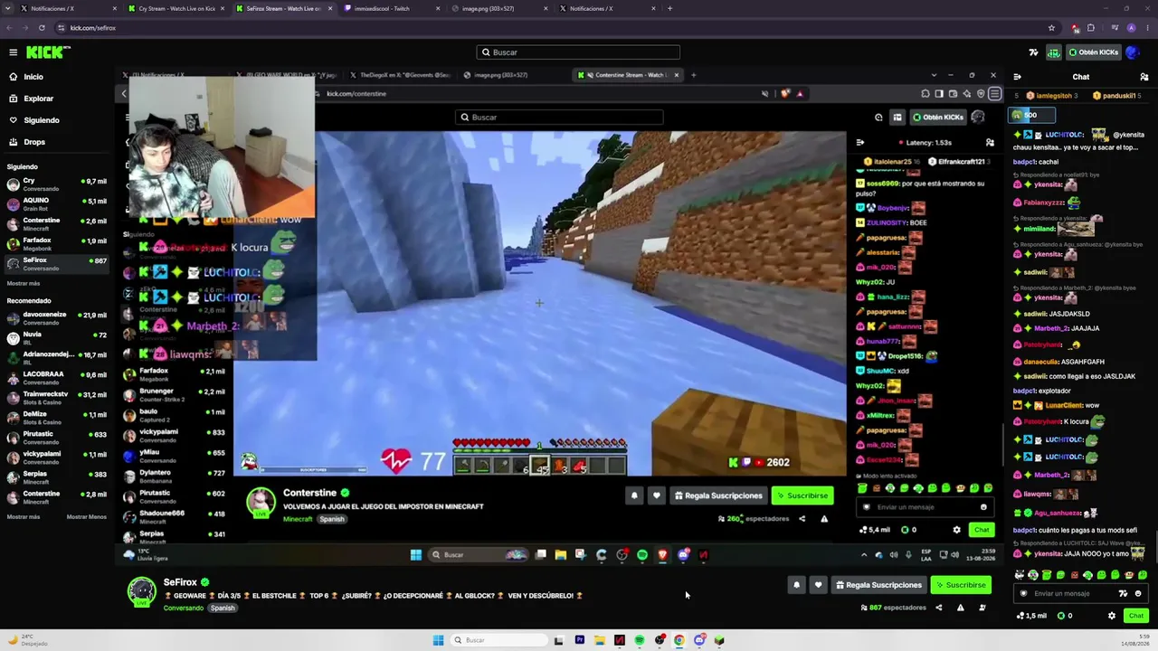Open Trainwreckstv channel in recommended list
Screen dimensions: 1158x651
pyautogui.click(x=56, y=397)
